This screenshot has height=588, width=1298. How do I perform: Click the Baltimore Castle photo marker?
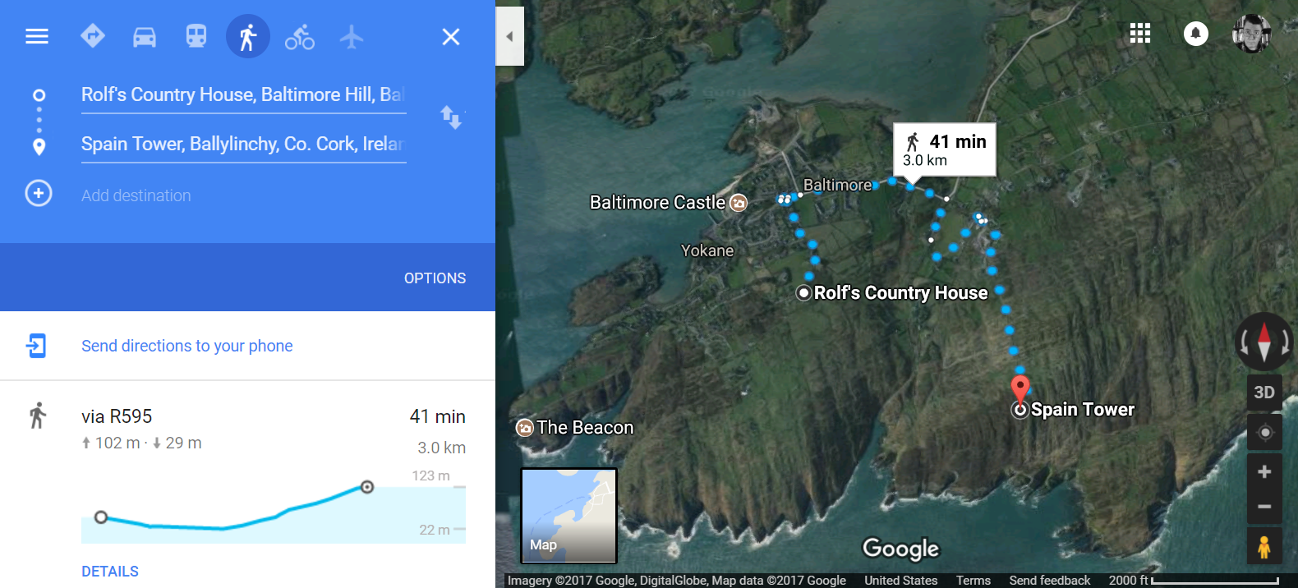click(739, 202)
